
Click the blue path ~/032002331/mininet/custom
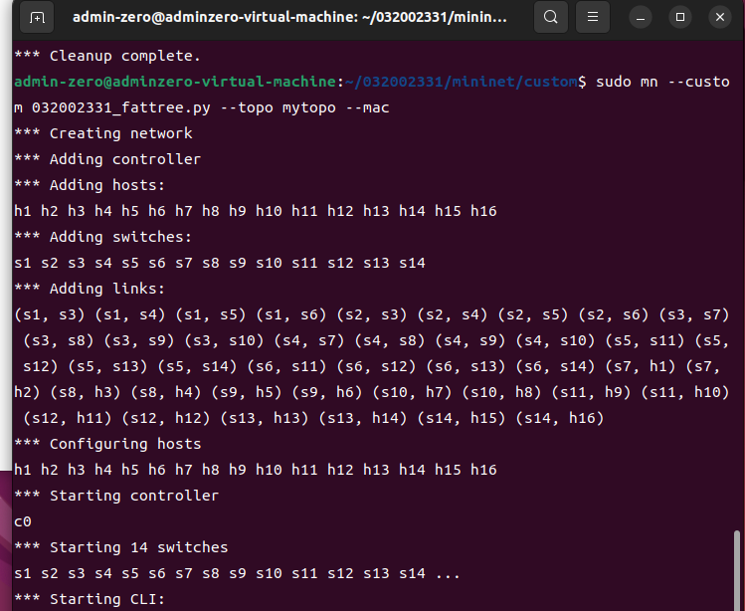coord(461,82)
